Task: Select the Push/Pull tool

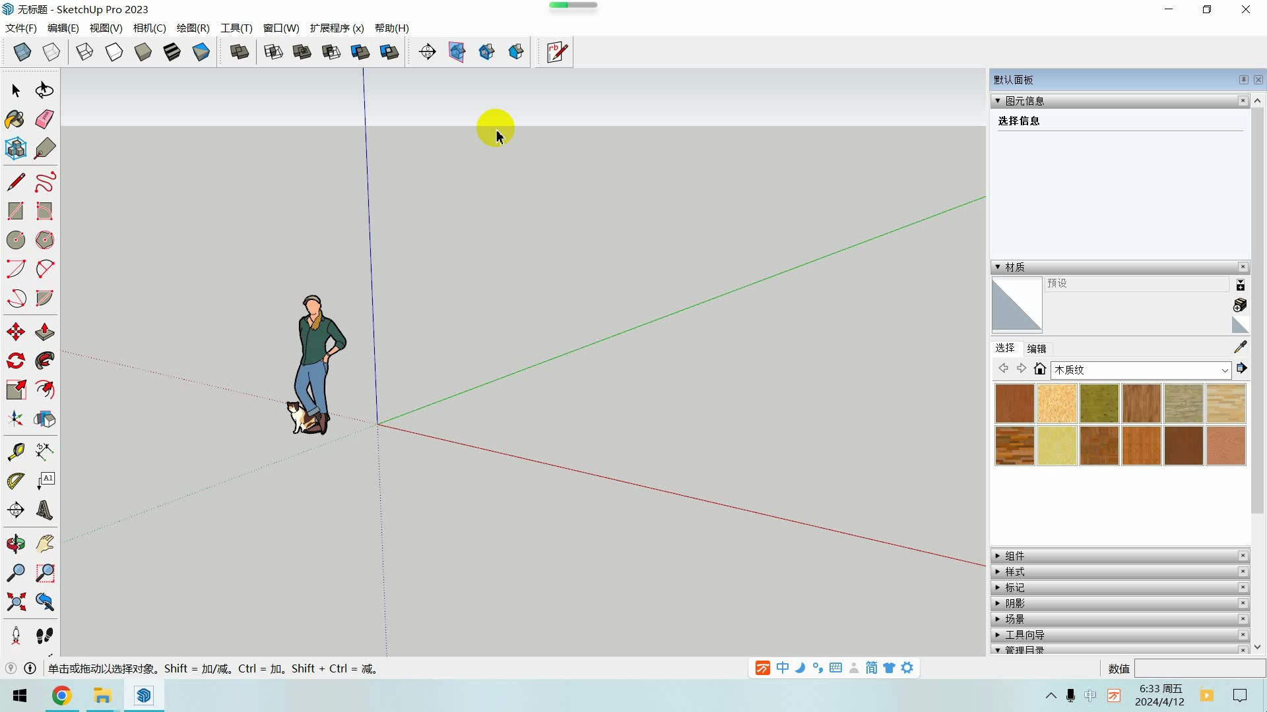Action: [x=44, y=332]
